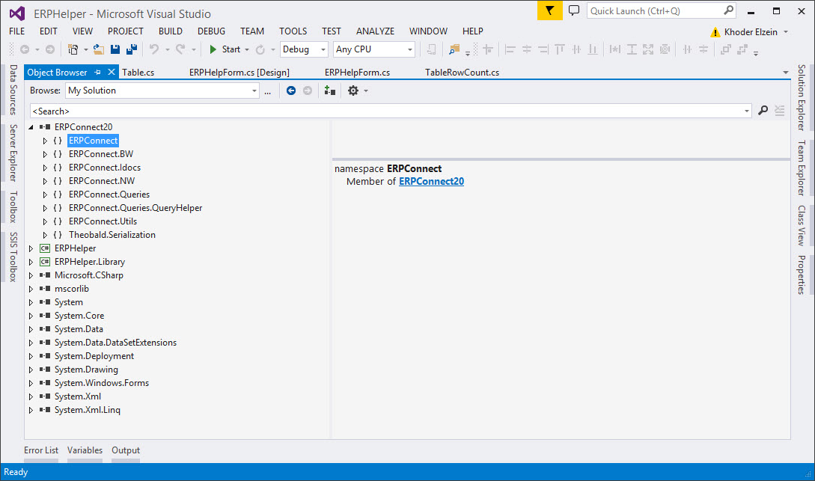The width and height of the screenshot is (815, 481).
Task: Click the account warning triangle icon
Action: click(x=715, y=32)
